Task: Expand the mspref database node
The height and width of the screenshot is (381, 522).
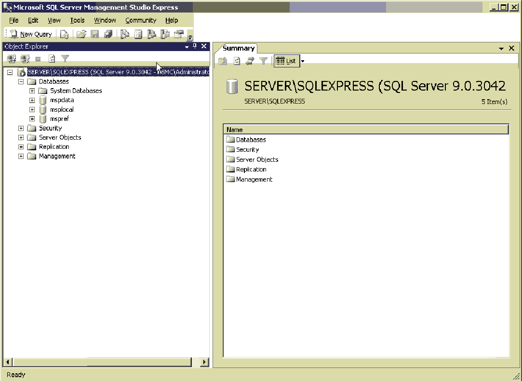Action: click(x=32, y=119)
